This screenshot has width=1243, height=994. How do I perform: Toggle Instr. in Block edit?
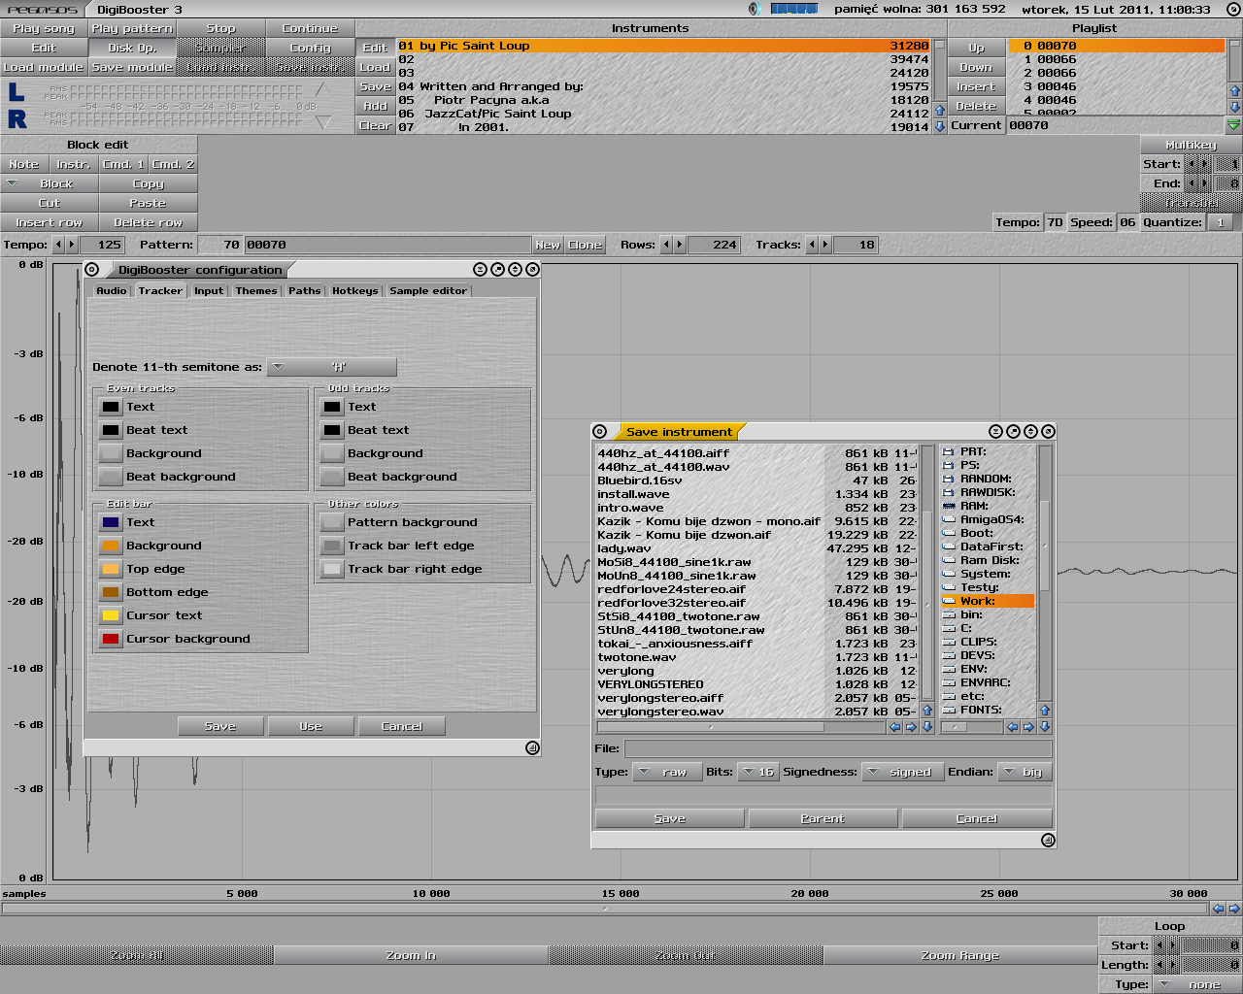[x=74, y=164]
